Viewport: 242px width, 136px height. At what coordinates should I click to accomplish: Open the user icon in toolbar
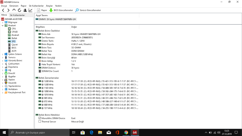click(x=25, y=10)
